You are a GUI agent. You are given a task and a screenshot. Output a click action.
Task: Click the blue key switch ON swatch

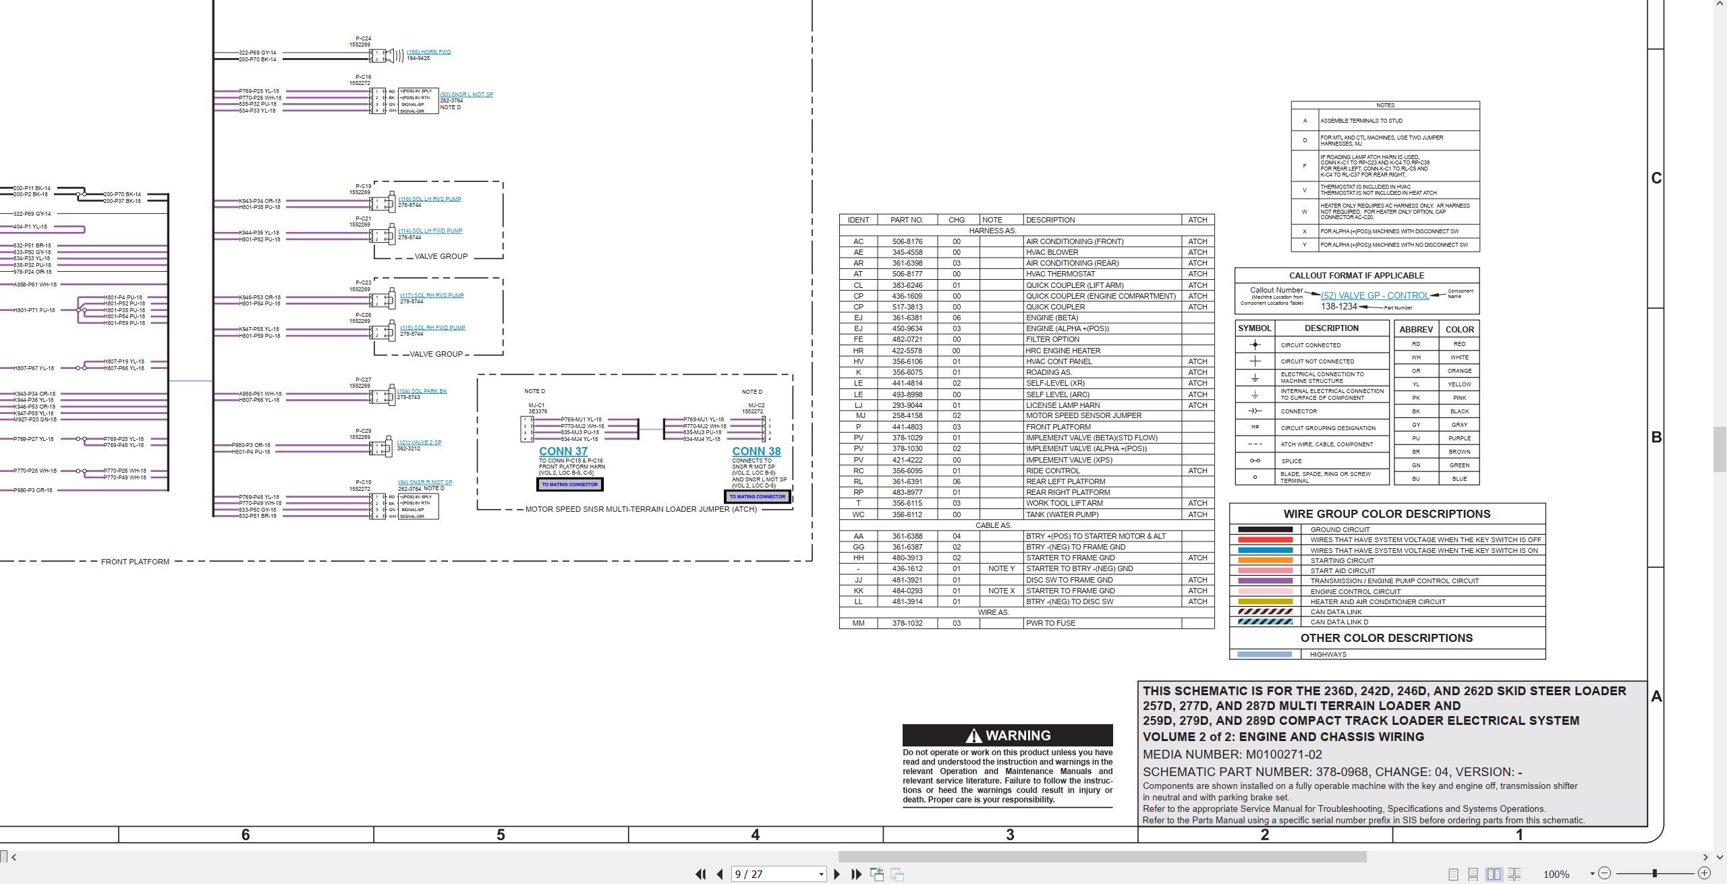[1266, 550]
